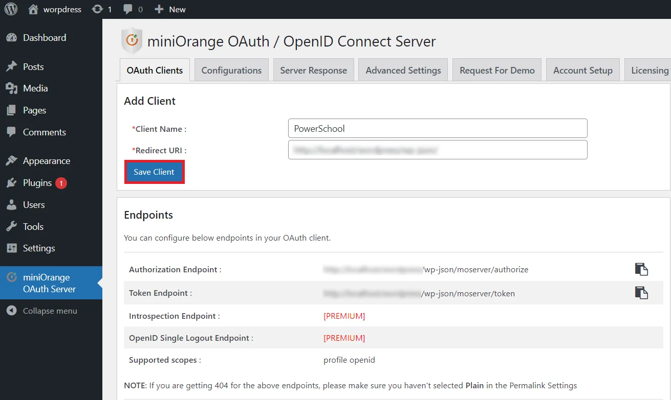Image resolution: width=671 pixels, height=400 pixels.
Task: Open the worpdress site home link
Action: pos(55,9)
